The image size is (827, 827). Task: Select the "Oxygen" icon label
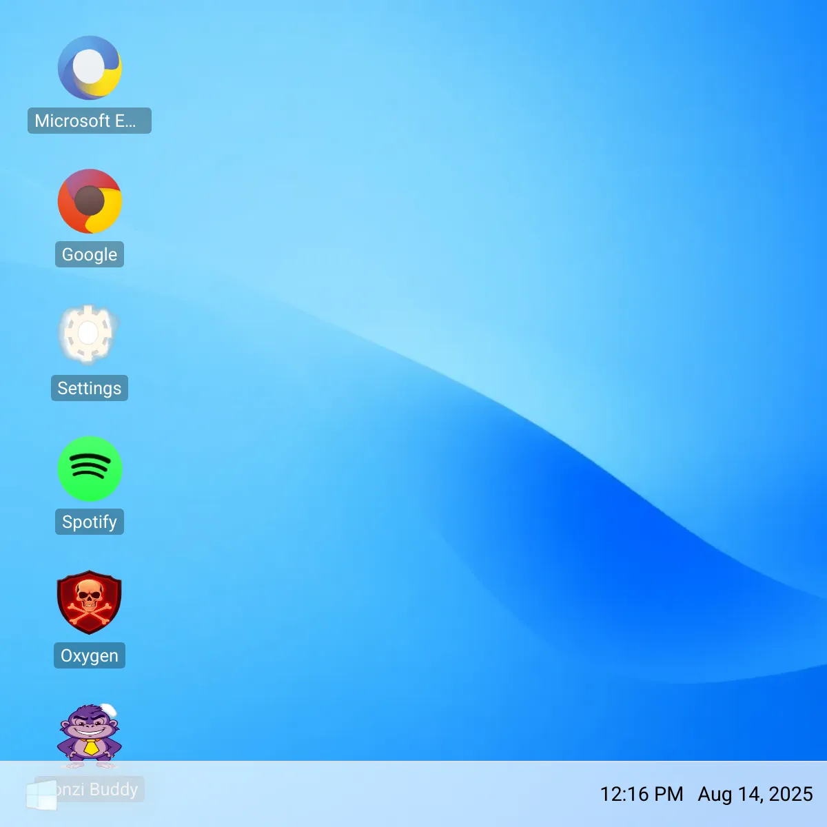[x=90, y=655]
